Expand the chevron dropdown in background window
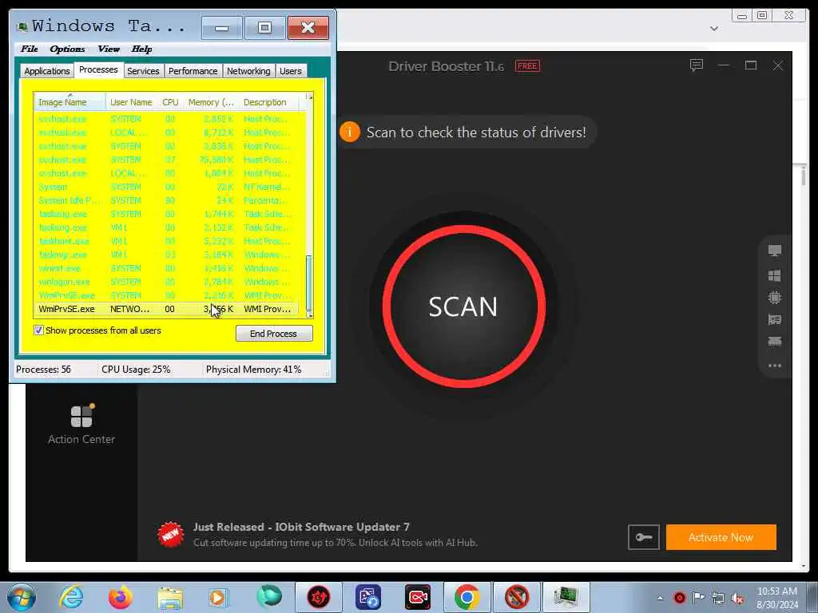 click(714, 29)
